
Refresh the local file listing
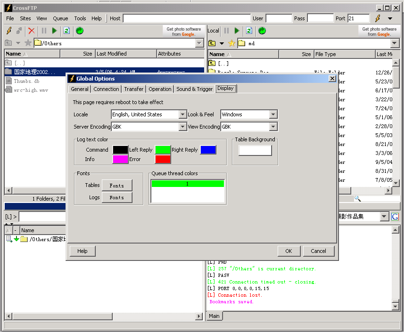click(x=249, y=31)
